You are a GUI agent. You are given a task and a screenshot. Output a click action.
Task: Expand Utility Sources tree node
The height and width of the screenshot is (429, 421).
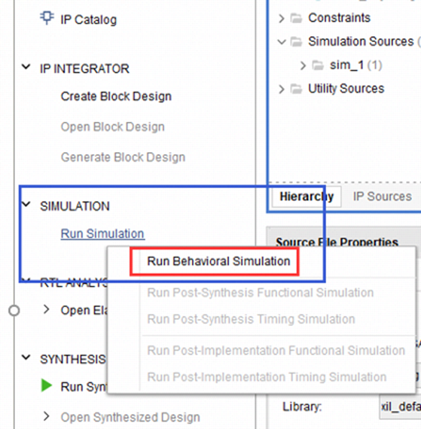point(282,89)
